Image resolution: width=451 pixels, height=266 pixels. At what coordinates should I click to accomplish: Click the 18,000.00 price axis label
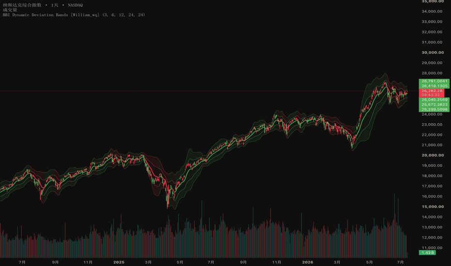[x=432, y=176]
